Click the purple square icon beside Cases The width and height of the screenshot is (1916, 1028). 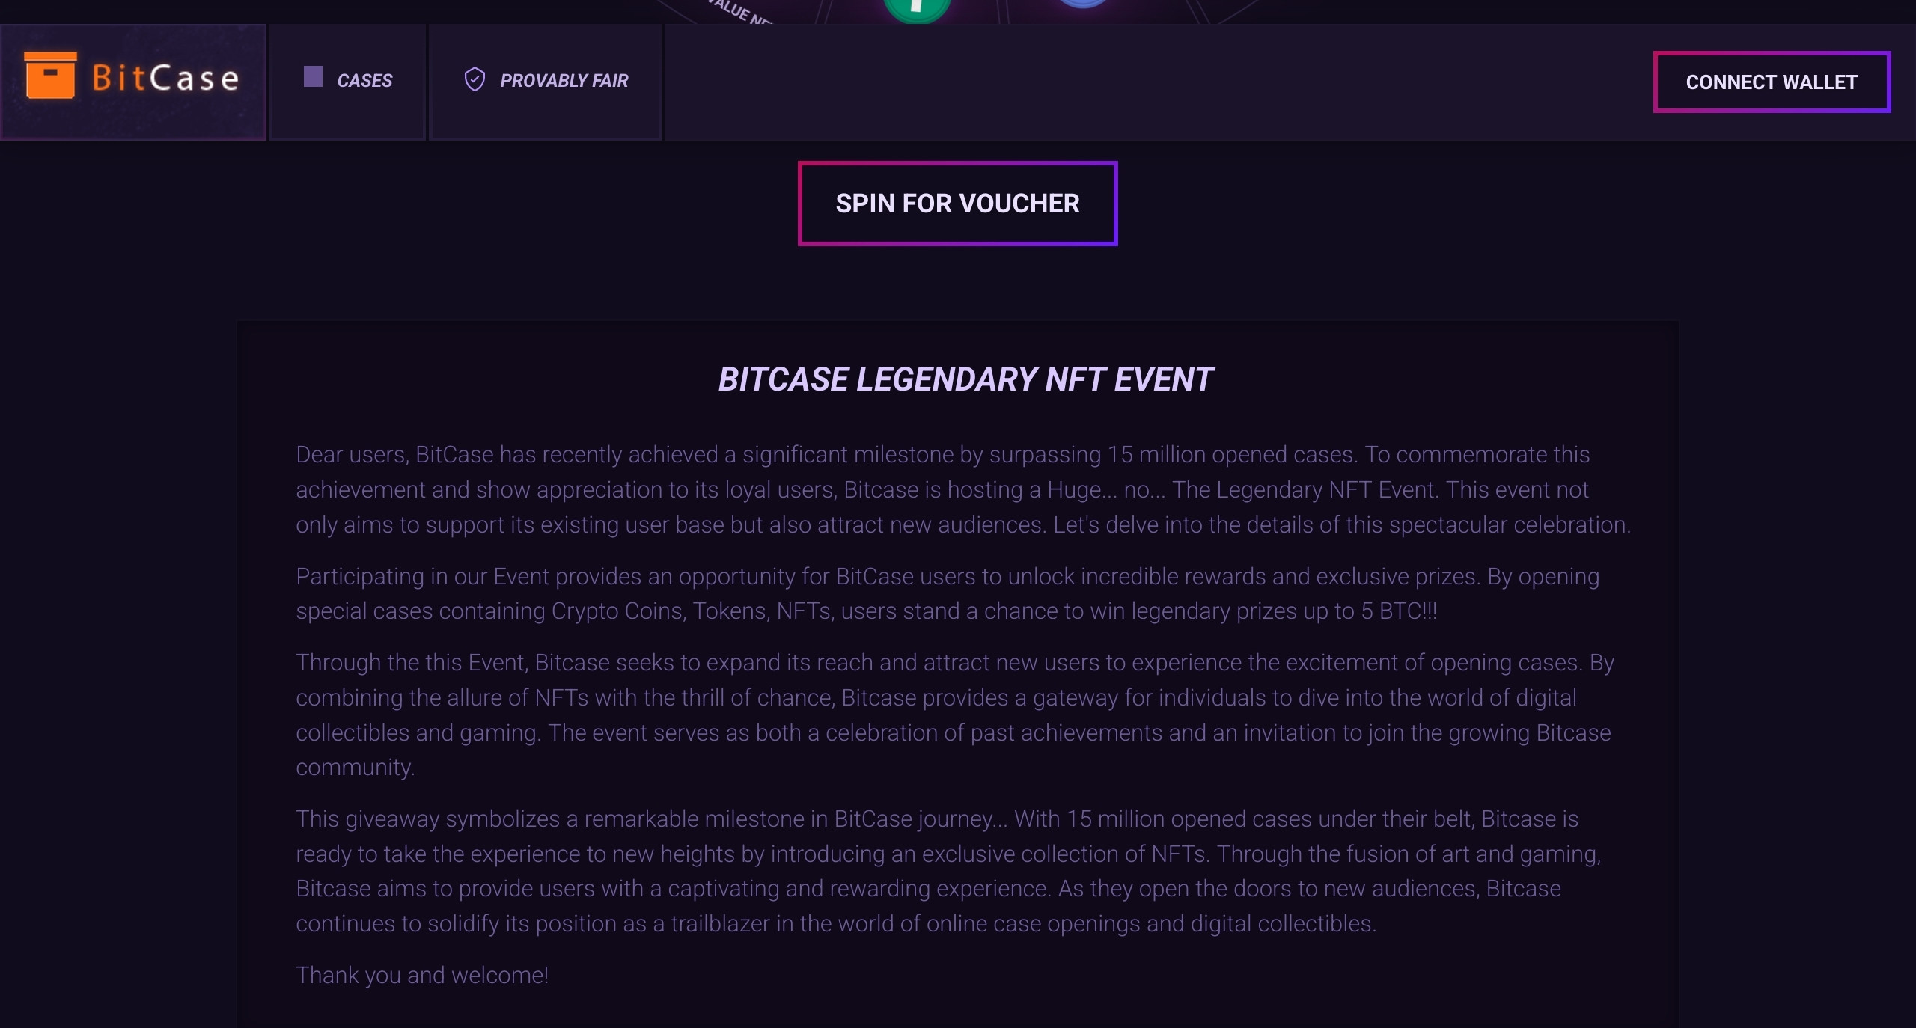pos(313,76)
